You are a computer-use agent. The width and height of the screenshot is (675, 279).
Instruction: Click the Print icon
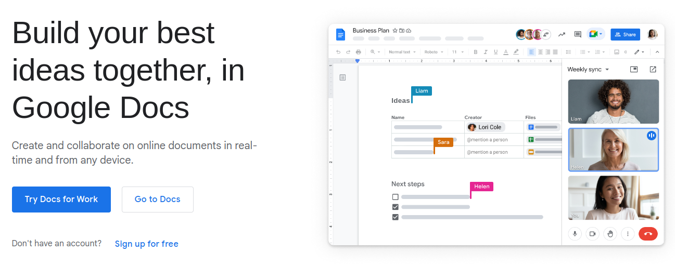[x=358, y=52]
